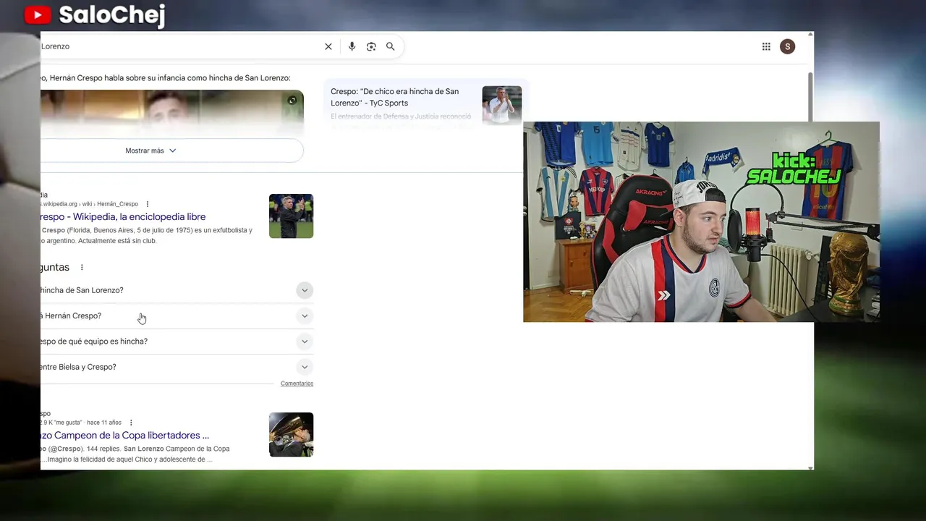Click the magnifying glass search icon
The image size is (926, 521).
point(391,46)
